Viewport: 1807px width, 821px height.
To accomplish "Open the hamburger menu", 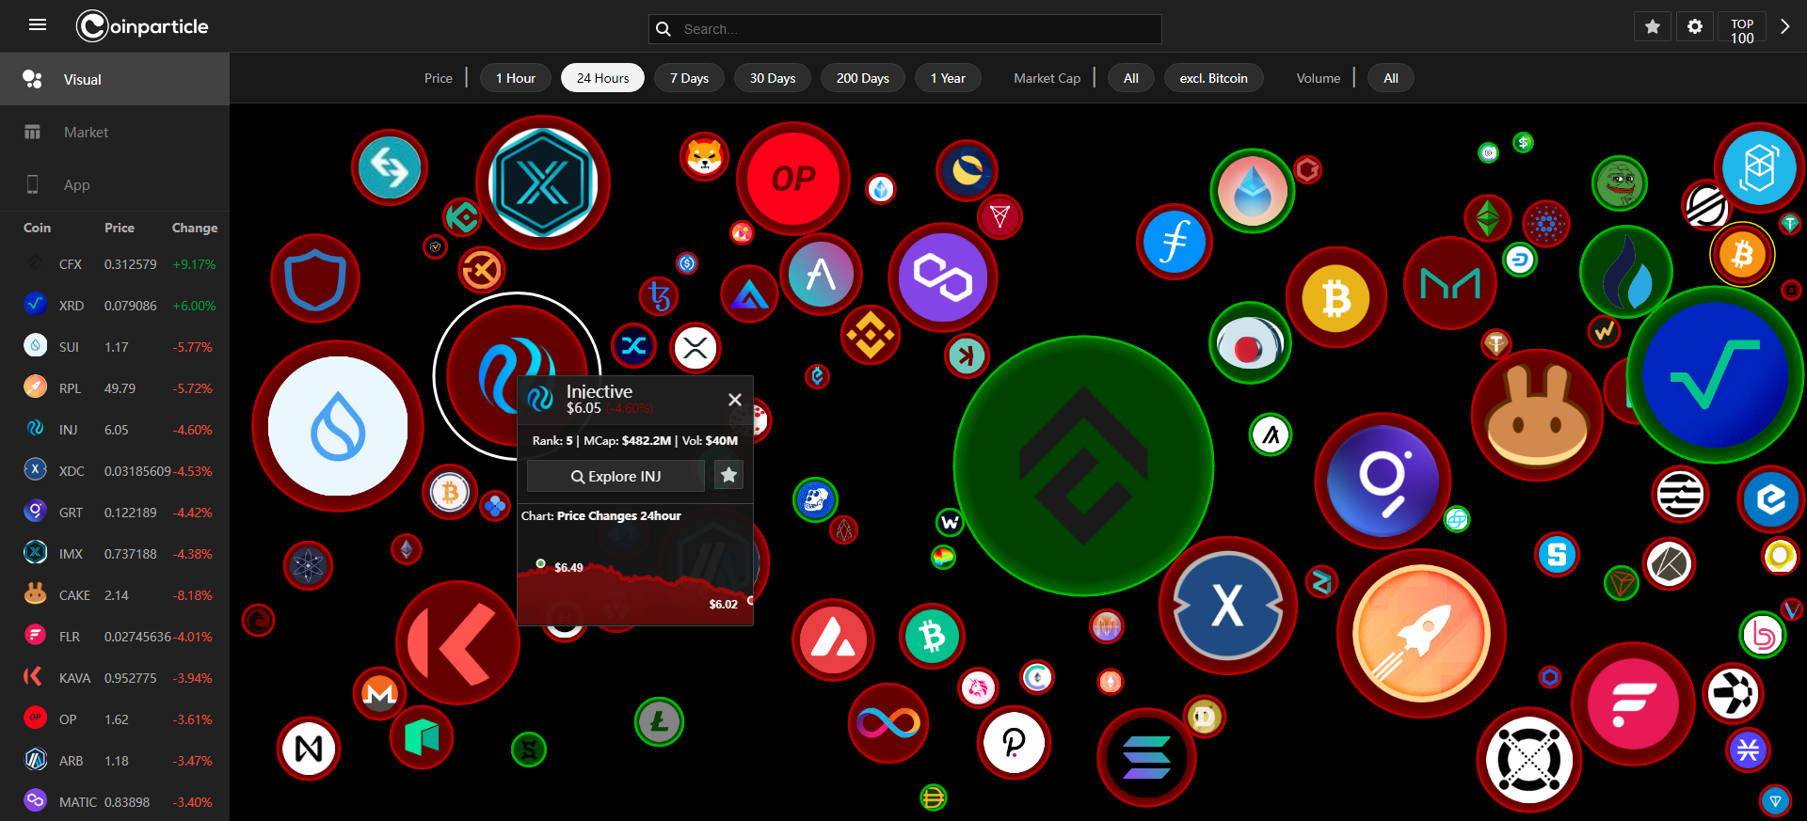I will click(38, 25).
